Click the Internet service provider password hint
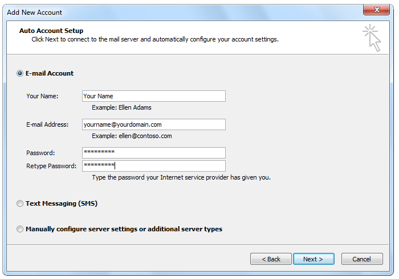The height and width of the screenshot is (279, 399). 181,177
